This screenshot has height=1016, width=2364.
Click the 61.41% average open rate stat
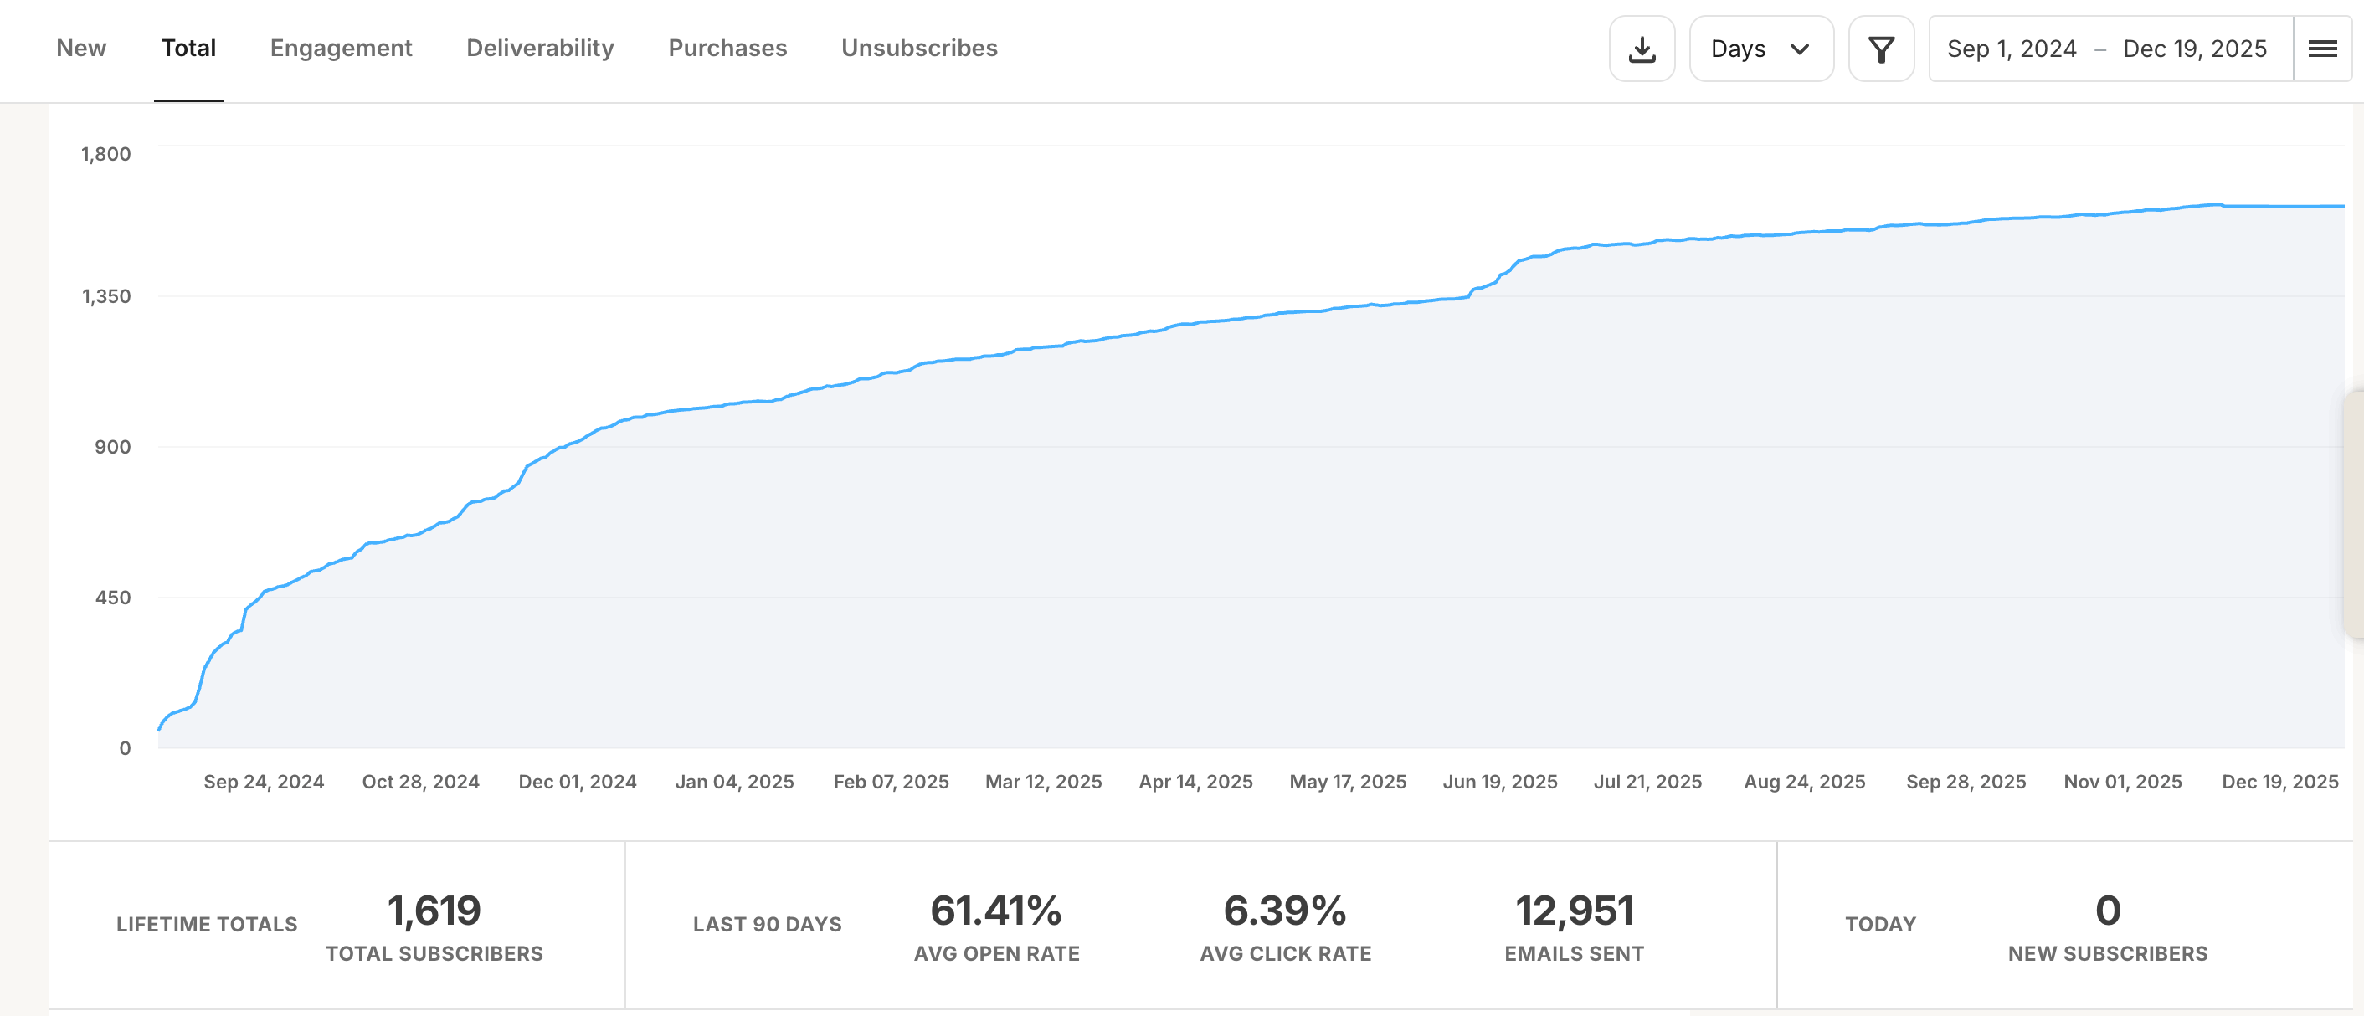(995, 911)
